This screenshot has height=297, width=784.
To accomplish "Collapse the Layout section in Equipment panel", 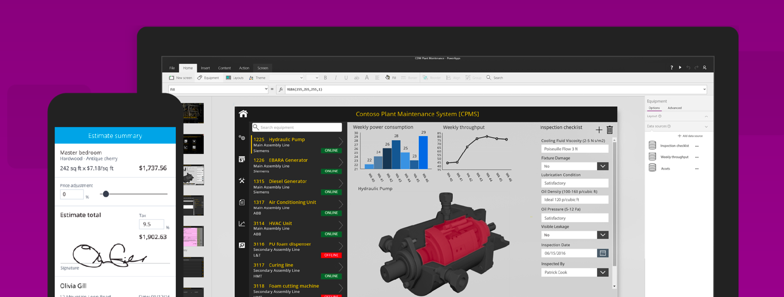I will [x=706, y=116].
